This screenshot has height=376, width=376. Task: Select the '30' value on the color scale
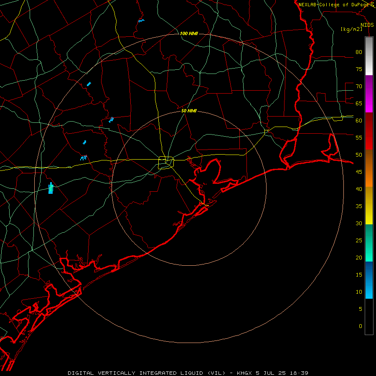pyautogui.click(x=359, y=223)
